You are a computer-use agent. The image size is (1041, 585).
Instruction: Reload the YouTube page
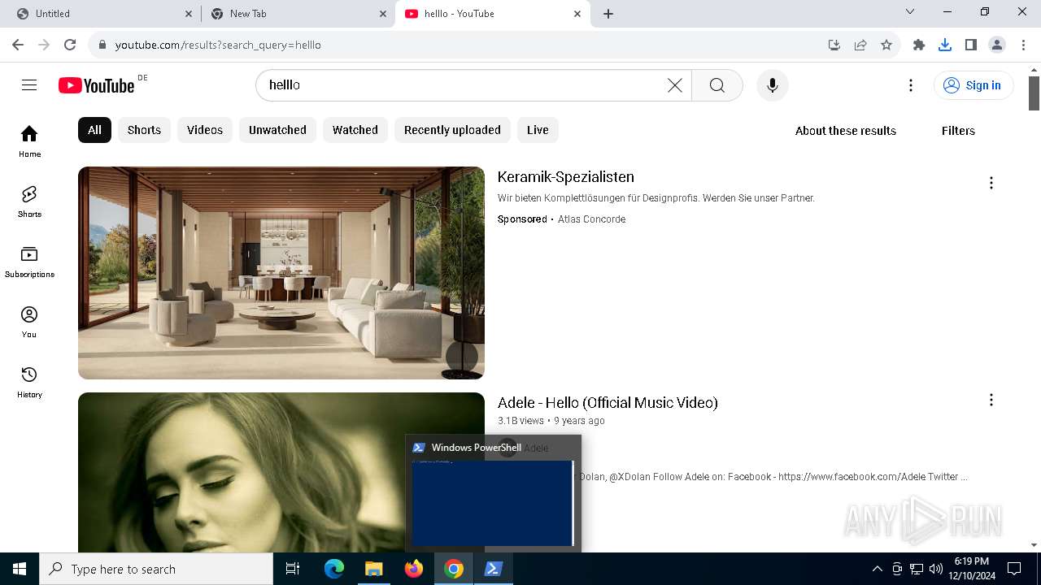(70, 45)
